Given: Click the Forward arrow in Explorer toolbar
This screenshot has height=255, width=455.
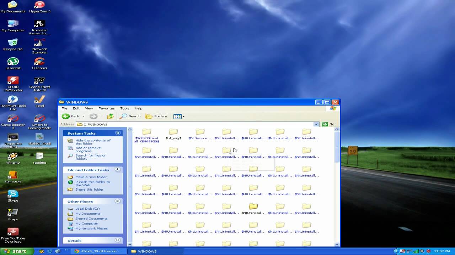Looking at the screenshot, I should pos(93,116).
